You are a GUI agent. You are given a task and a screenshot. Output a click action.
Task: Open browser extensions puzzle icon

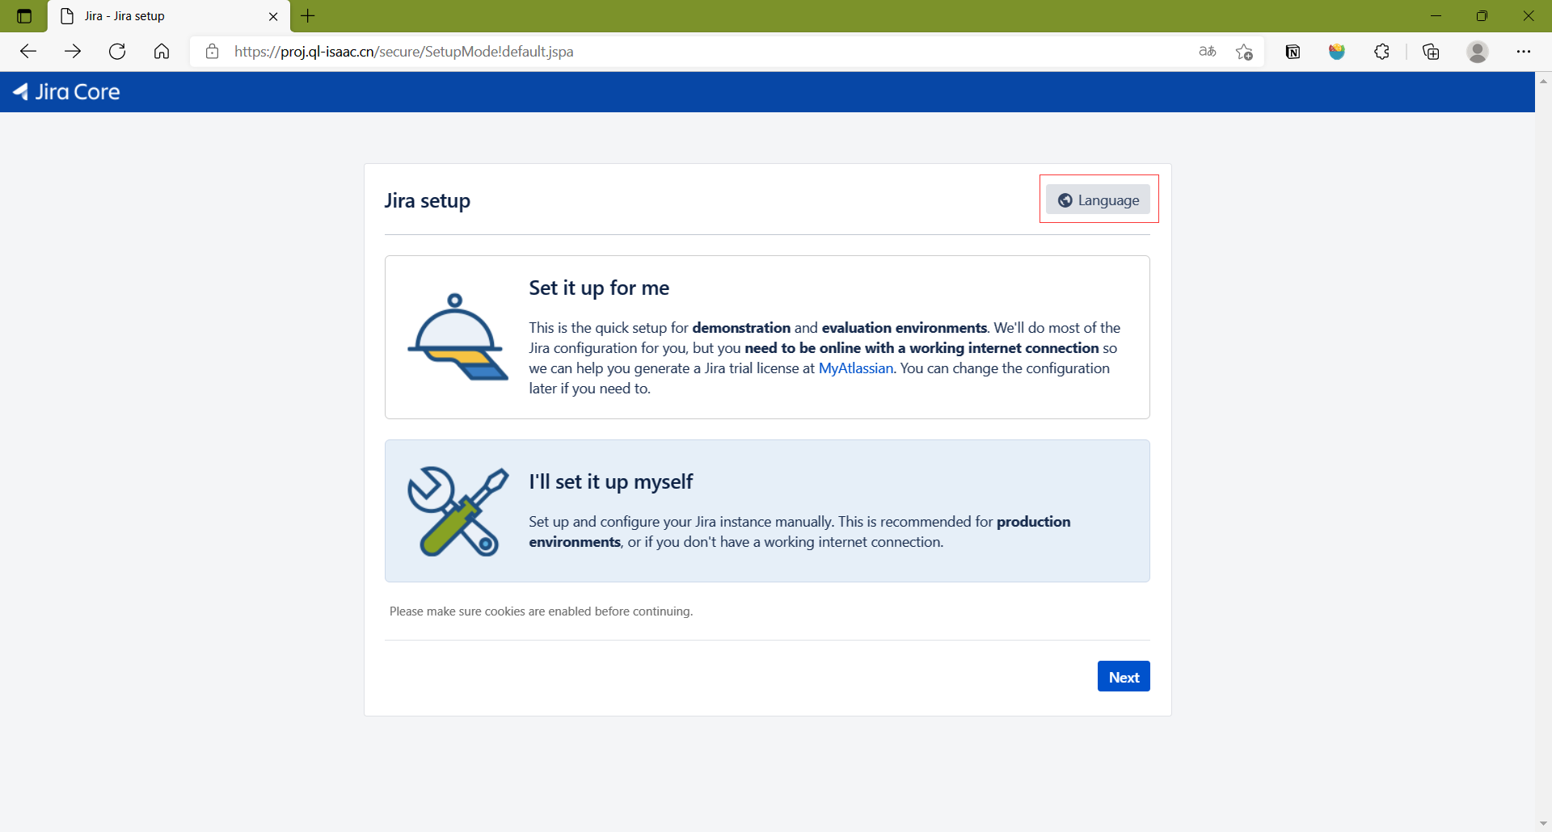(1381, 52)
